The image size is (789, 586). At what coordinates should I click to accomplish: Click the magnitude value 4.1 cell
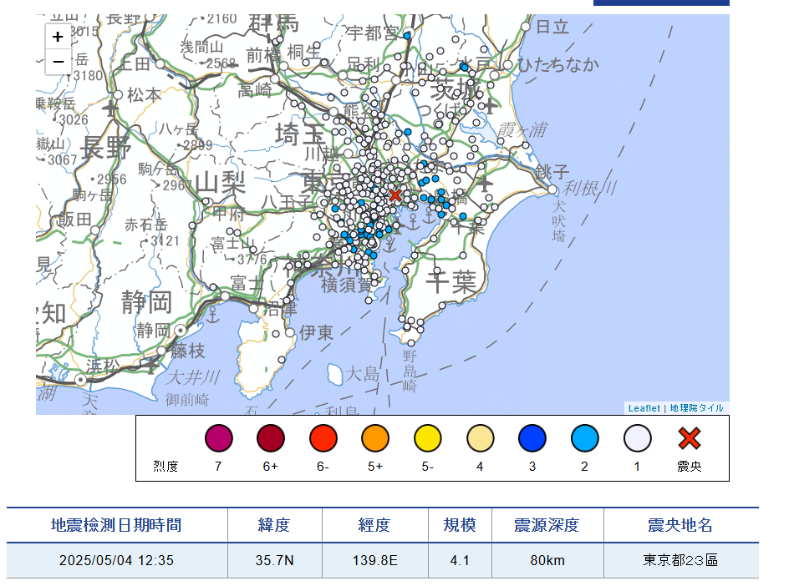click(x=459, y=560)
